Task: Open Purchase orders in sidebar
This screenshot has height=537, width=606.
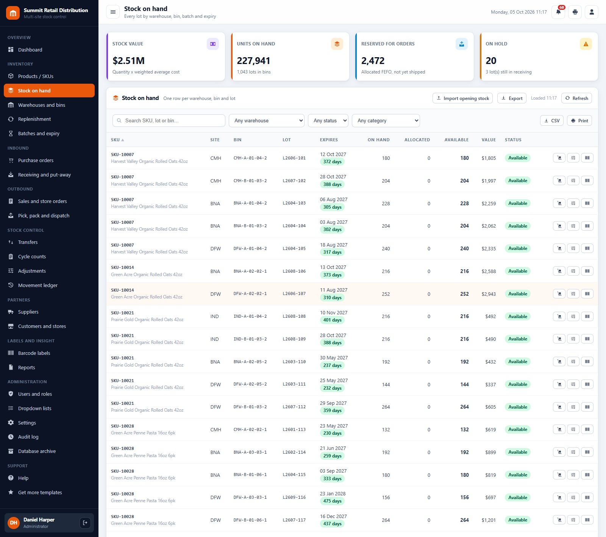Action: (x=49, y=160)
